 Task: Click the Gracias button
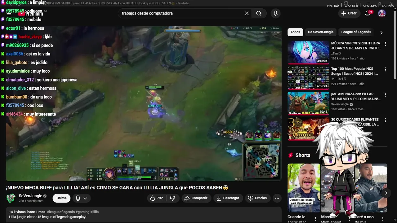pyautogui.click(x=258, y=198)
